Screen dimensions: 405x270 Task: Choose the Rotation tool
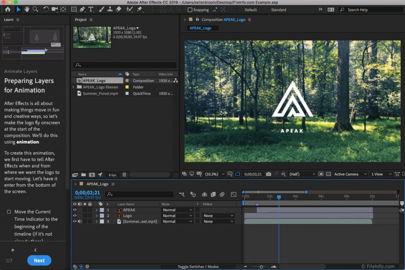point(46,9)
